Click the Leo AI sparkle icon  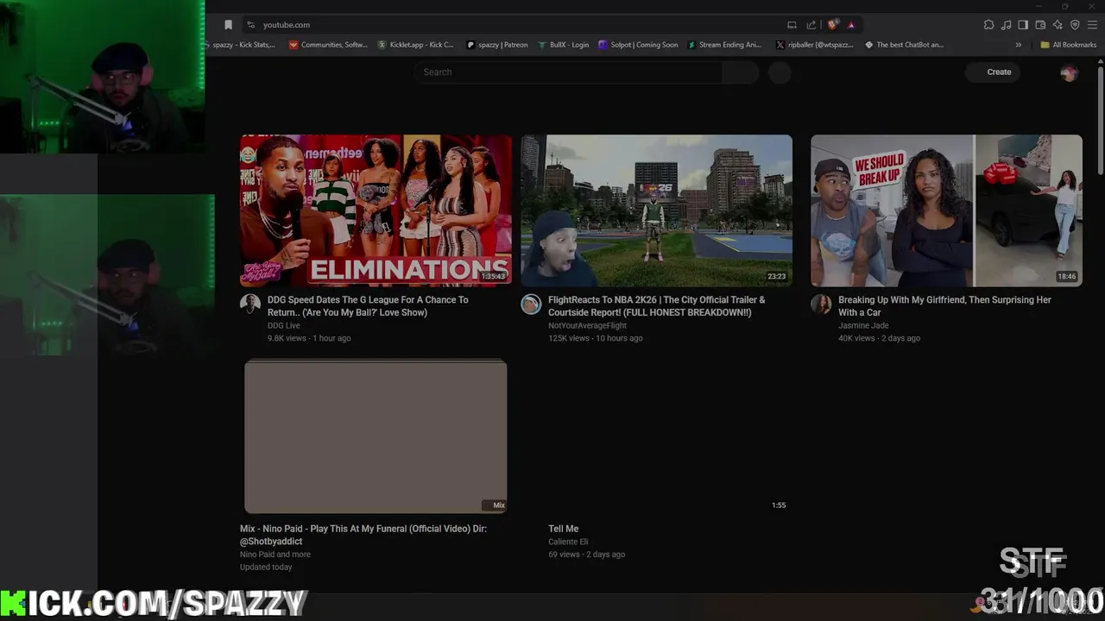pyautogui.click(x=1058, y=25)
